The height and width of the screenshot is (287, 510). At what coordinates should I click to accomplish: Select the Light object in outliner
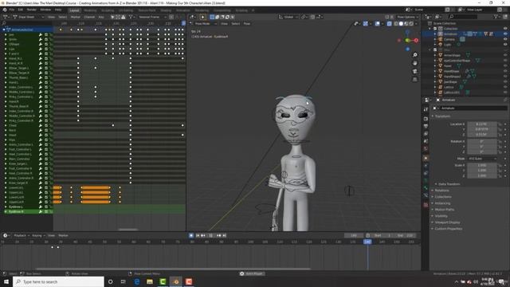448,45
